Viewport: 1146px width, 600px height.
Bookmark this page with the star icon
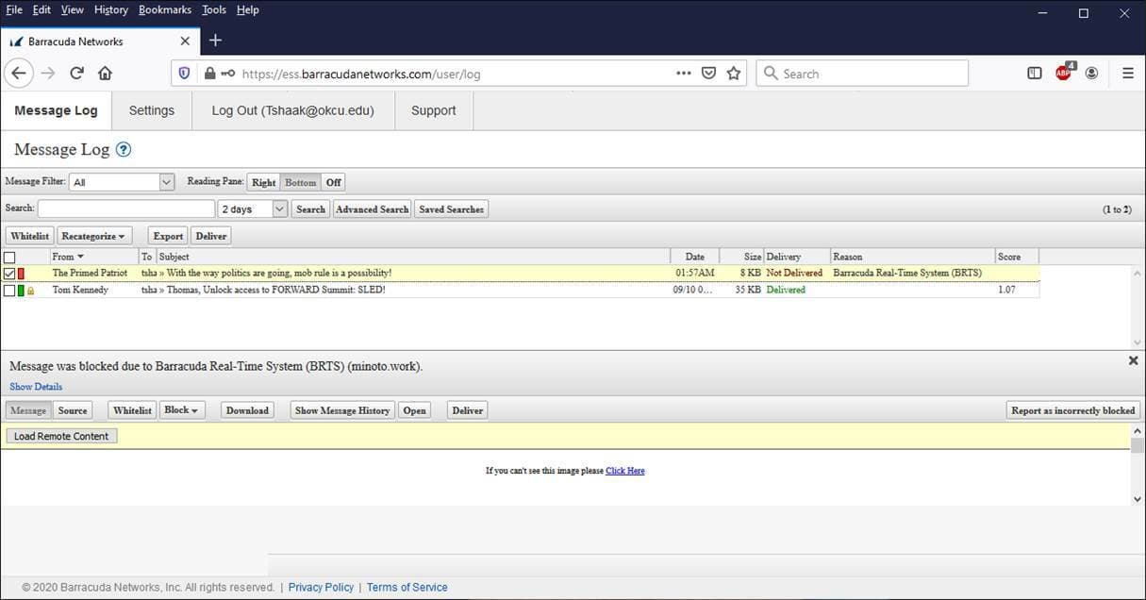coord(734,73)
